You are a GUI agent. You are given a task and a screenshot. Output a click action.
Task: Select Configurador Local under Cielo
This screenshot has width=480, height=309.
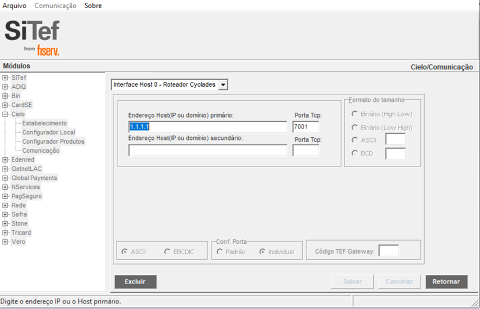tap(49, 132)
